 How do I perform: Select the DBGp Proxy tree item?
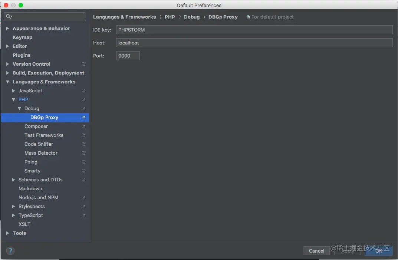[45, 117]
